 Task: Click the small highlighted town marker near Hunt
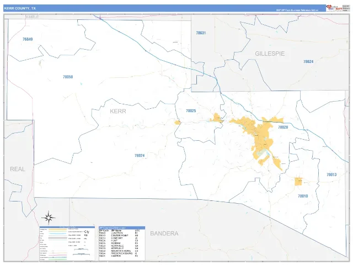click(178, 123)
